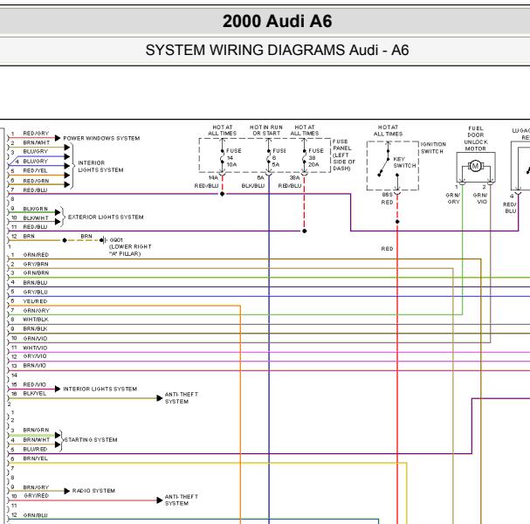Viewport: 530px width, 524px height.
Task: Click 'ANTI-THEFT SYSTEM' on the GRY/RED wire
Action: (182, 500)
